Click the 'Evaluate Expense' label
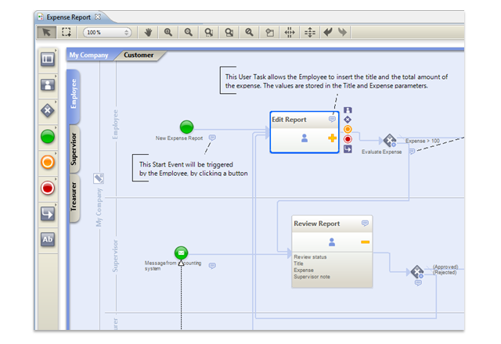This screenshot has width=501, height=344. click(381, 152)
